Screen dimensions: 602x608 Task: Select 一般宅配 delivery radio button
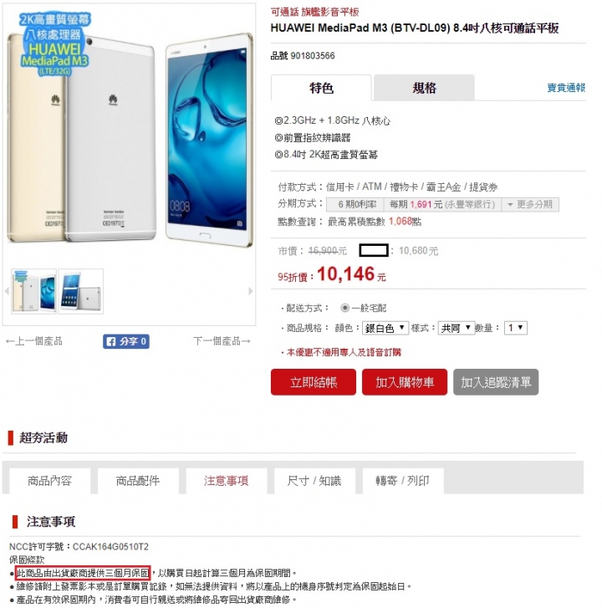(344, 308)
